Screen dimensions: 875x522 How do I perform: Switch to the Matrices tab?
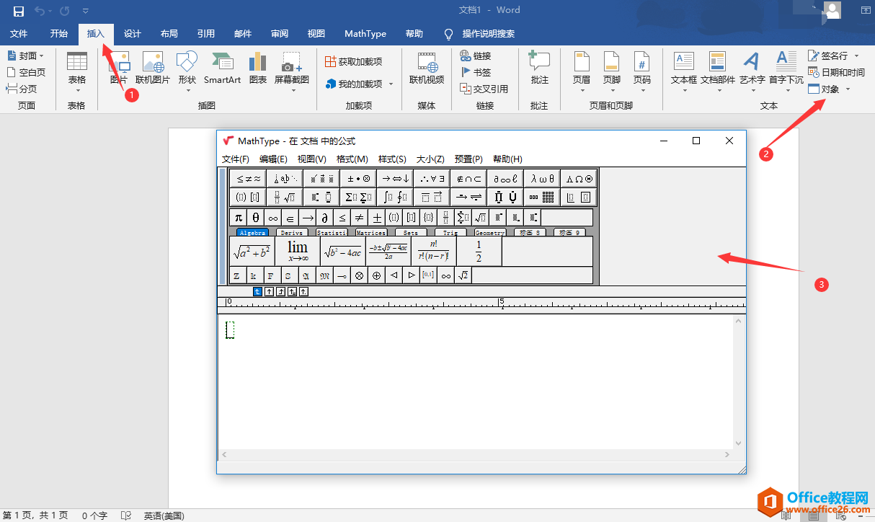click(x=370, y=233)
